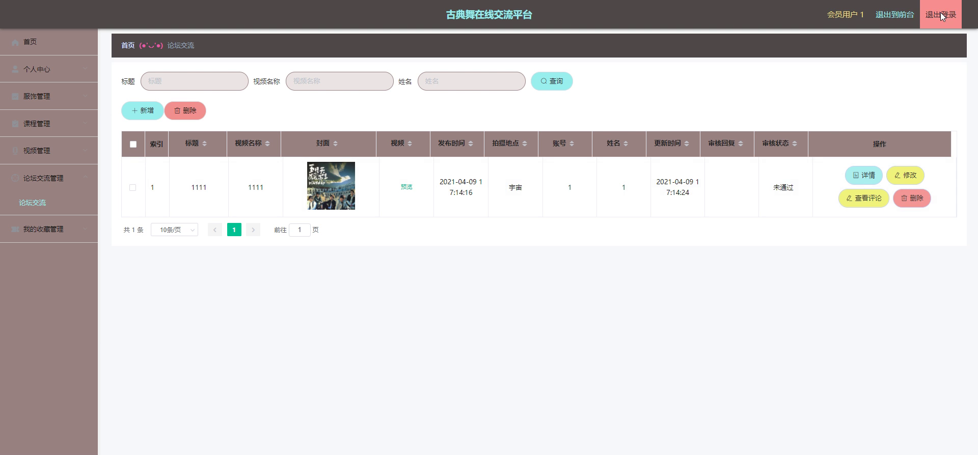Sort by 视频 column arrows

tap(410, 144)
